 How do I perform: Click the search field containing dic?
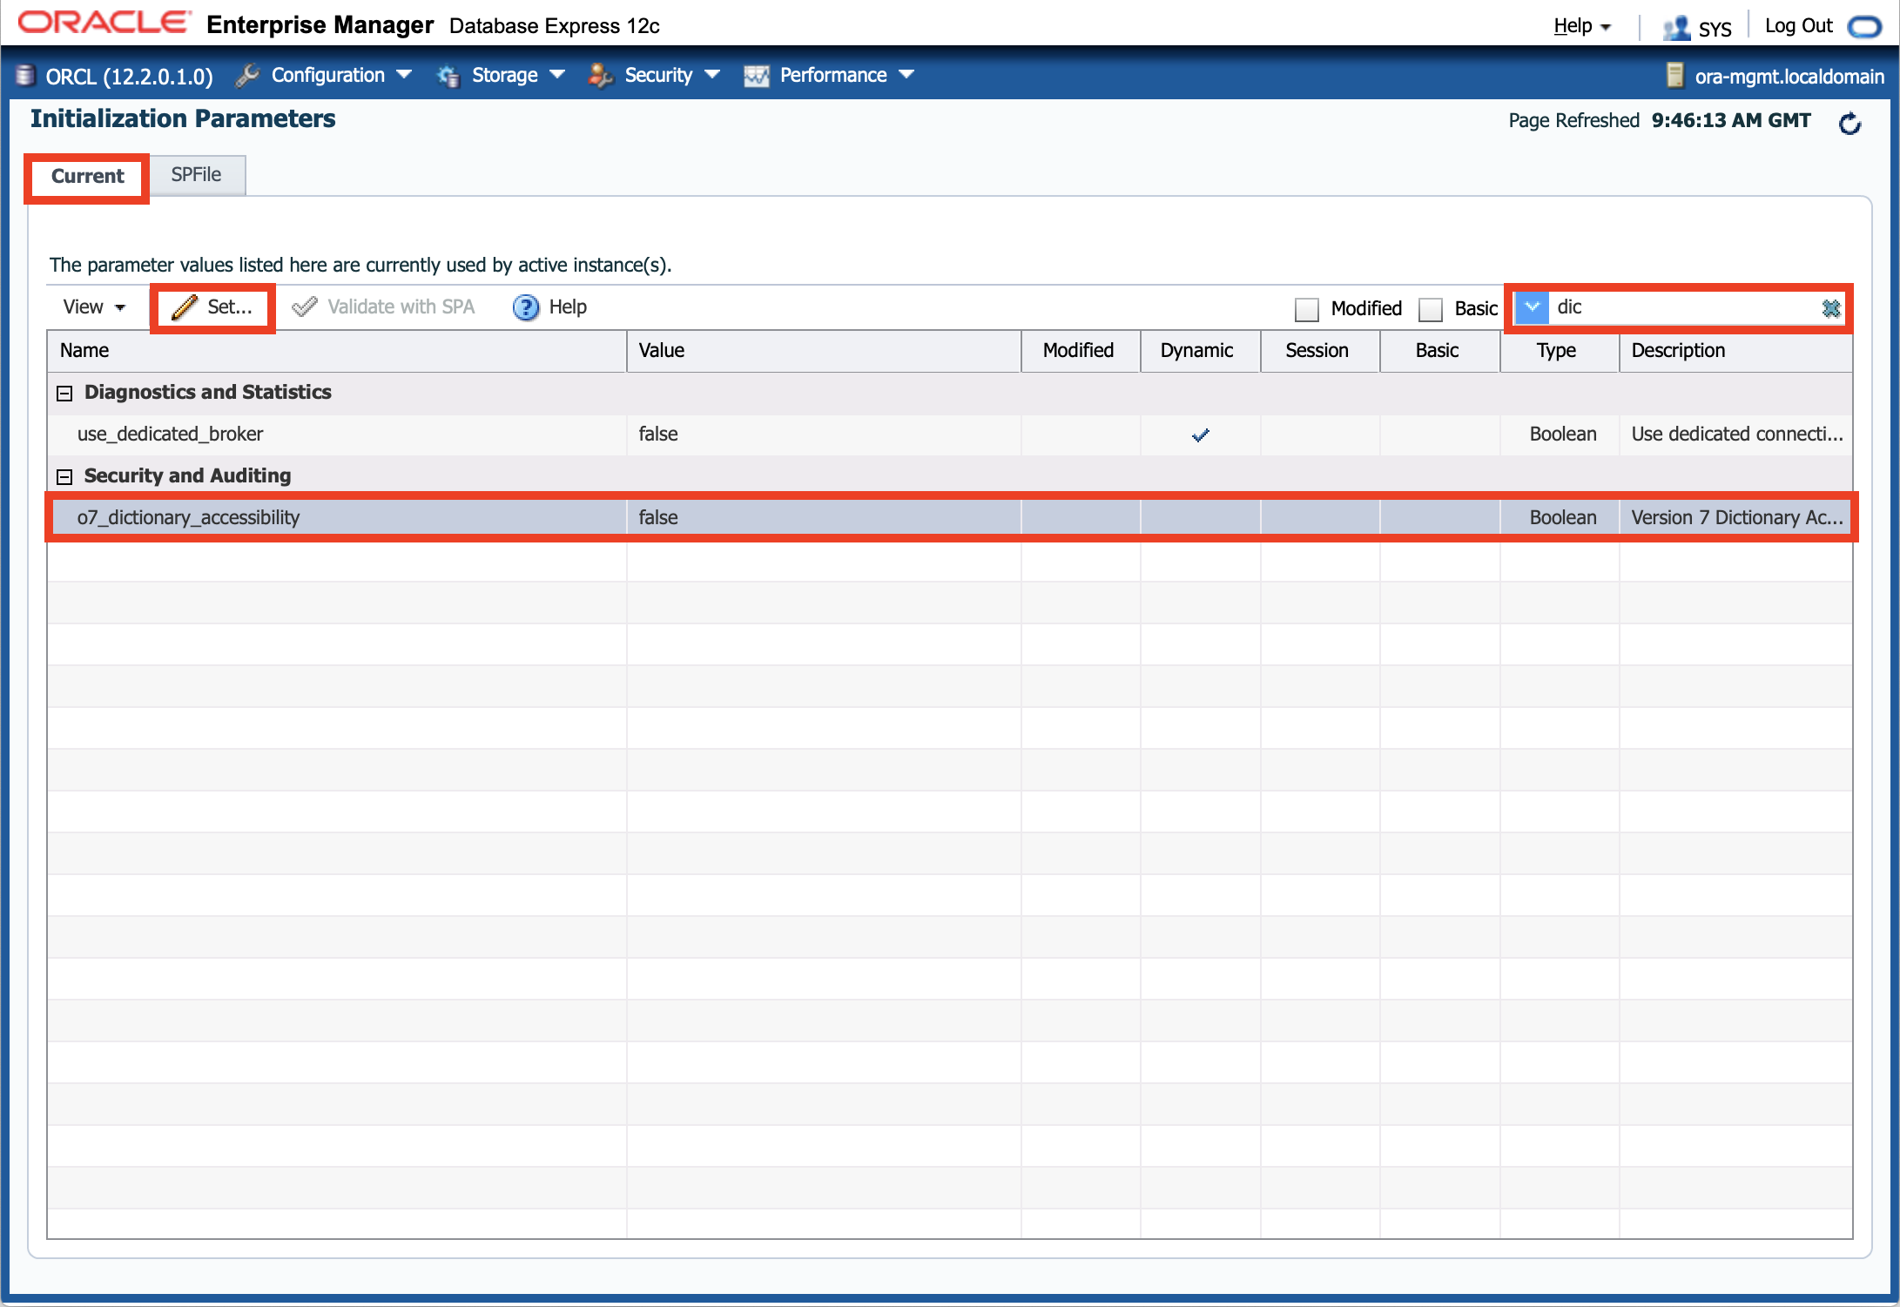click(x=1685, y=307)
